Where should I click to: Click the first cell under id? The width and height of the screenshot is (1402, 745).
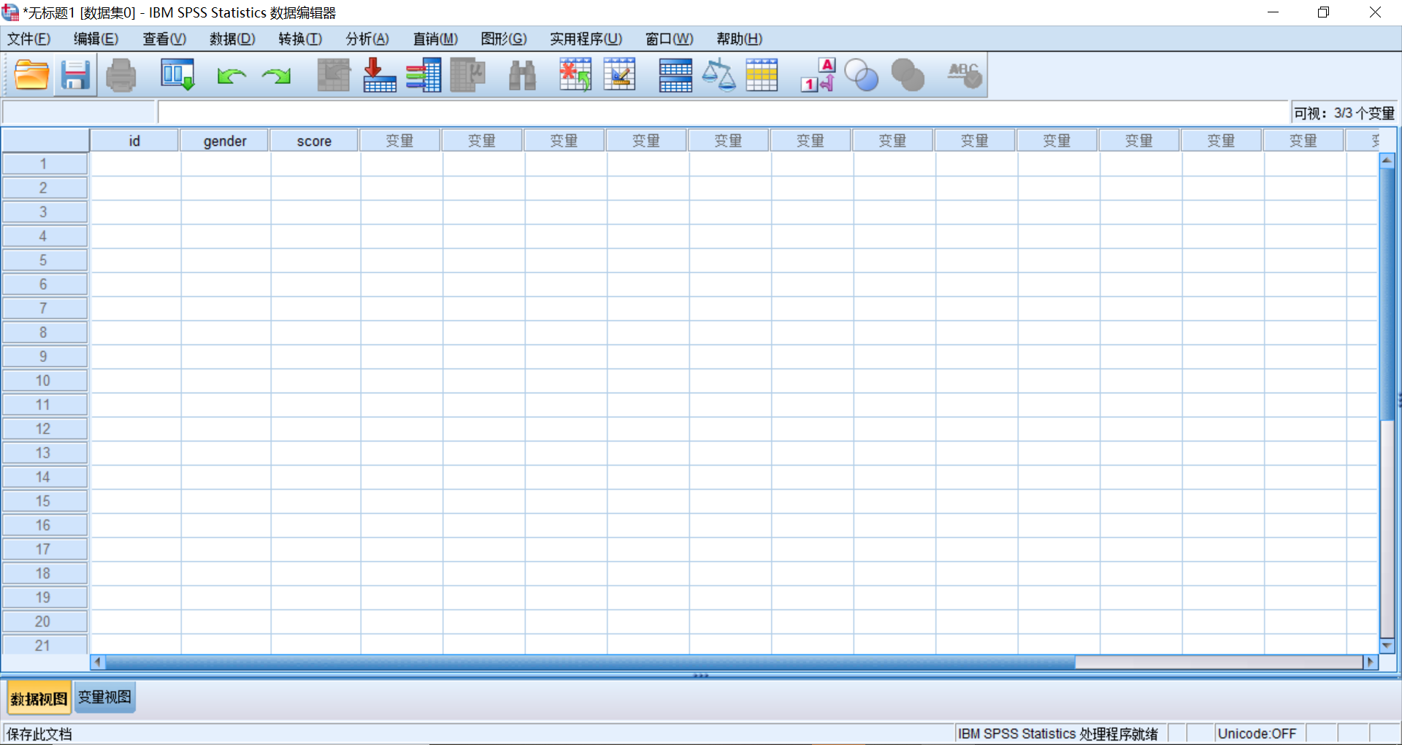[135, 164]
